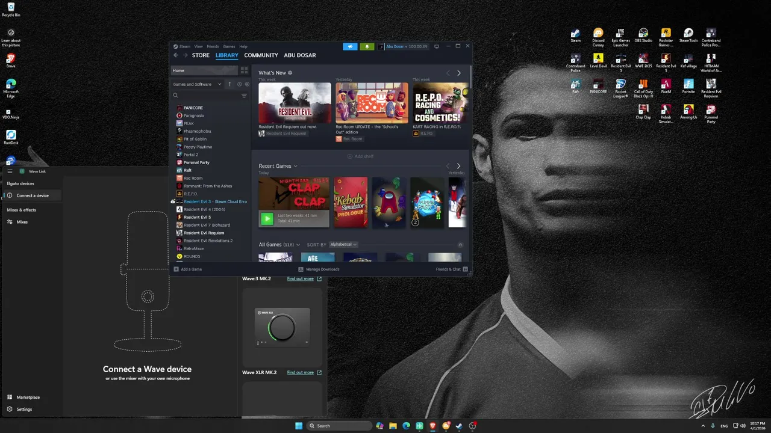Image resolution: width=771 pixels, height=433 pixels.
Task: Click the Steam library search field
Action: pyautogui.click(x=205, y=96)
